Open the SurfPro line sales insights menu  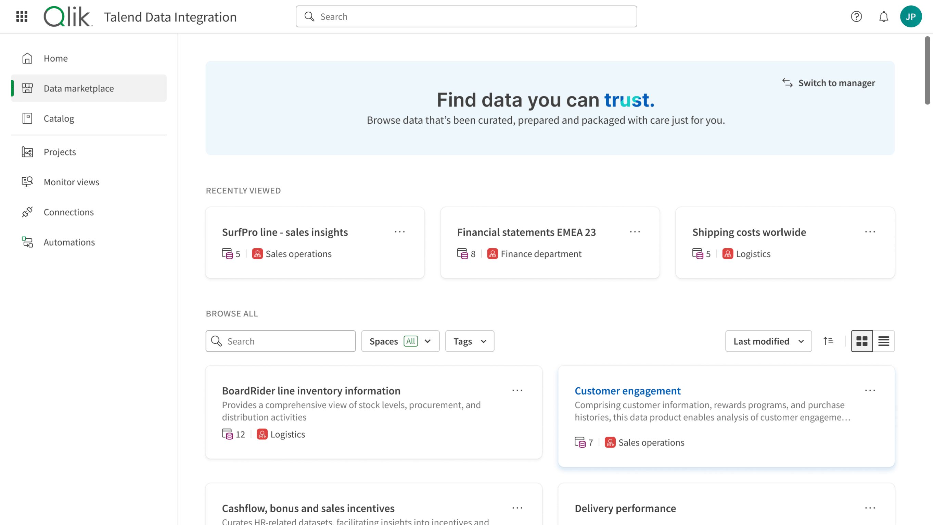click(x=399, y=232)
